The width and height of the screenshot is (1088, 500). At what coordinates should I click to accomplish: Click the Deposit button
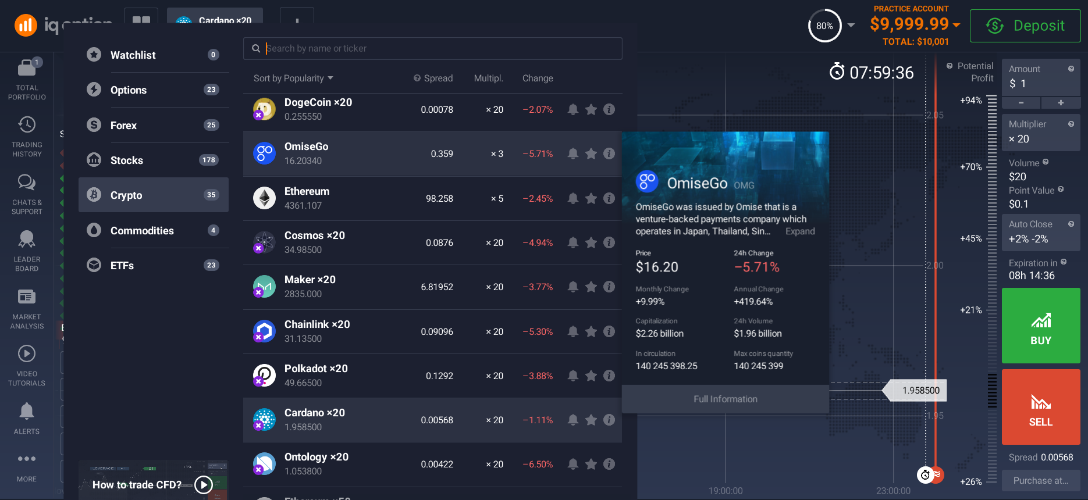(x=1025, y=26)
